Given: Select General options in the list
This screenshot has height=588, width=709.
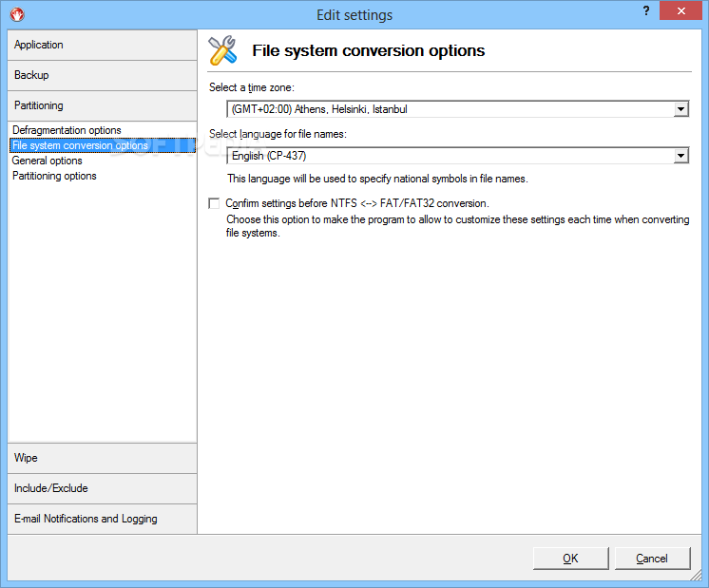Looking at the screenshot, I should 47,161.
